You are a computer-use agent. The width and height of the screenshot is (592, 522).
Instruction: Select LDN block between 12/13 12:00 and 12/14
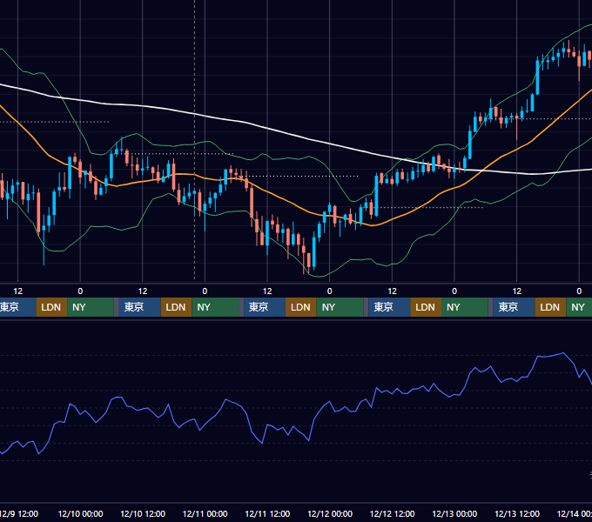tap(550, 307)
